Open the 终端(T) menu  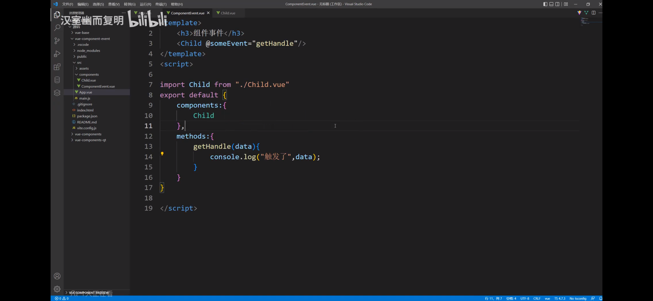[x=161, y=4]
